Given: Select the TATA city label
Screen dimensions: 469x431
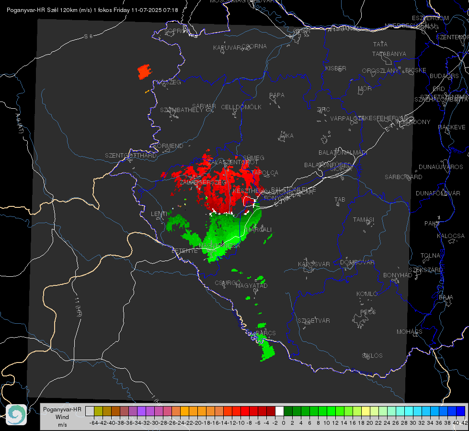Looking at the screenshot, I should [x=380, y=44].
